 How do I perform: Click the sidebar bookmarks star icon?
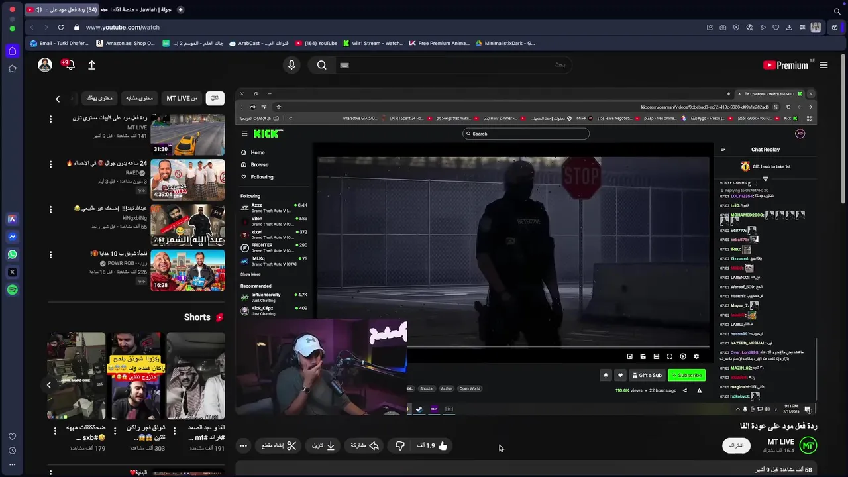[x=12, y=69]
